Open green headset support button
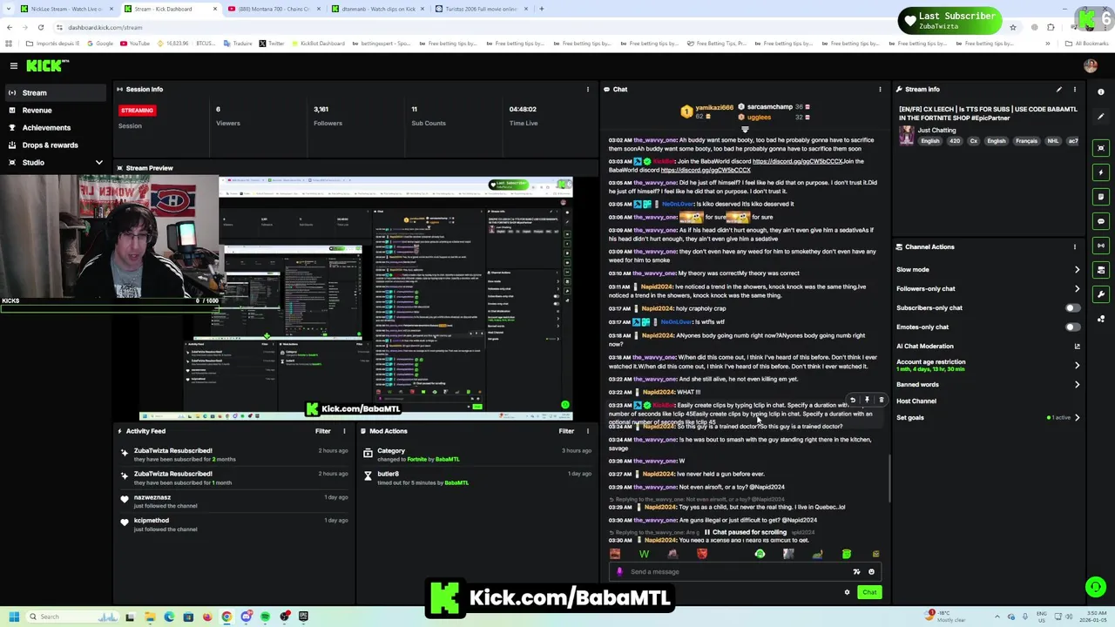1115x627 pixels. coord(1095,587)
